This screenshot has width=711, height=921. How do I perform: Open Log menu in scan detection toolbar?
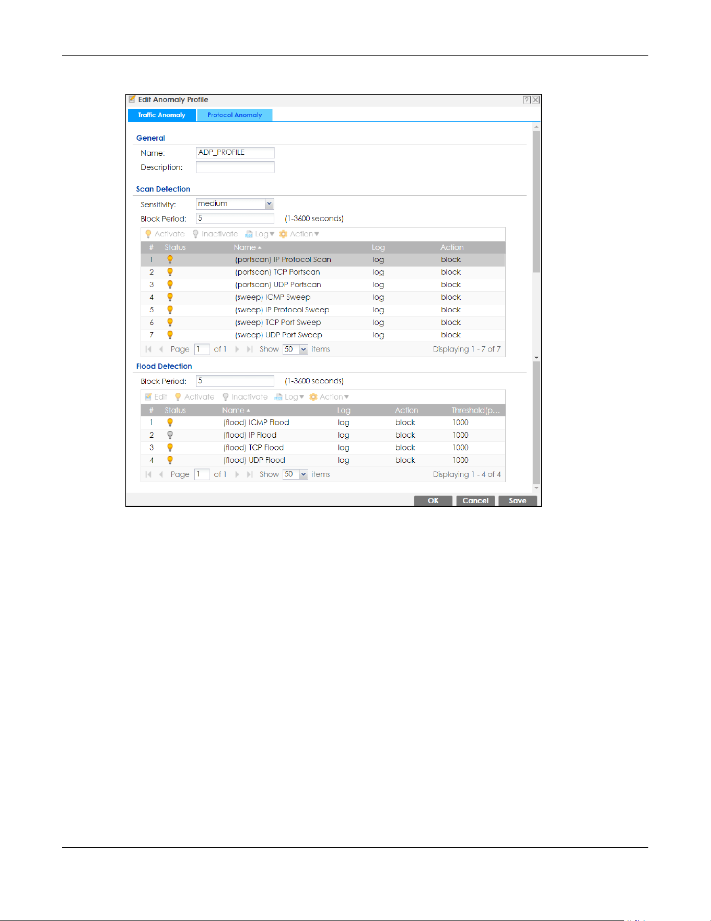click(260, 234)
